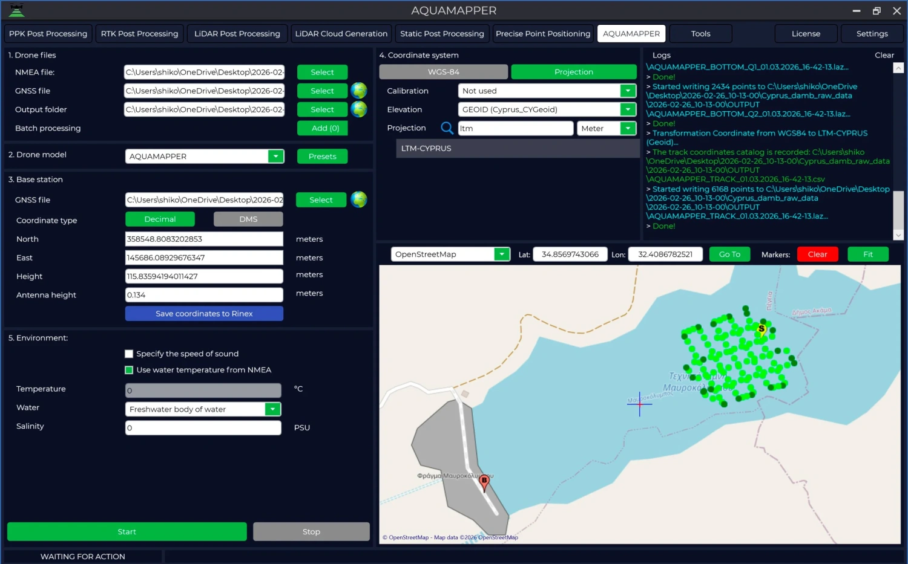Open the Elevation GEOID dropdown
The height and width of the screenshot is (564, 908).
point(628,109)
